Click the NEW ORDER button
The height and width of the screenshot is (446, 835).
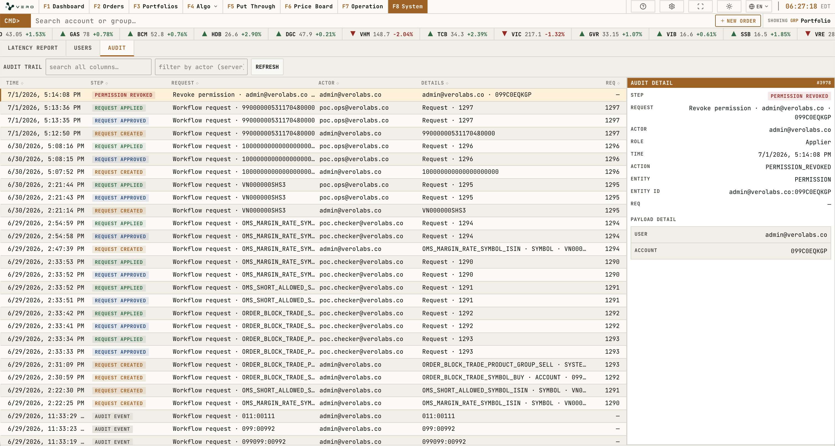click(x=738, y=21)
